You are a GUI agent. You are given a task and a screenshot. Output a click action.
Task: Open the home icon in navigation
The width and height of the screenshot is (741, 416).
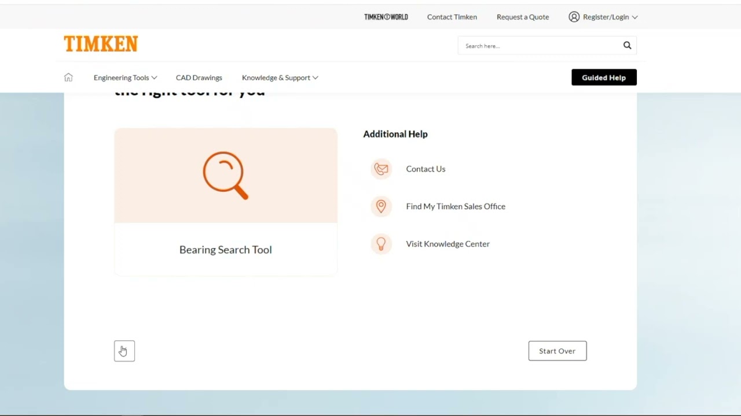tap(68, 77)
